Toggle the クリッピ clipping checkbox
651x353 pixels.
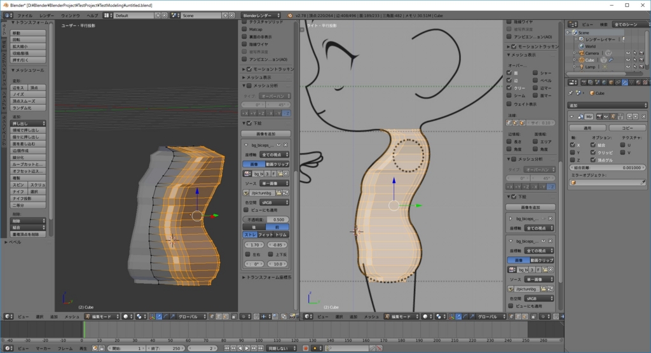pos(593,153)
